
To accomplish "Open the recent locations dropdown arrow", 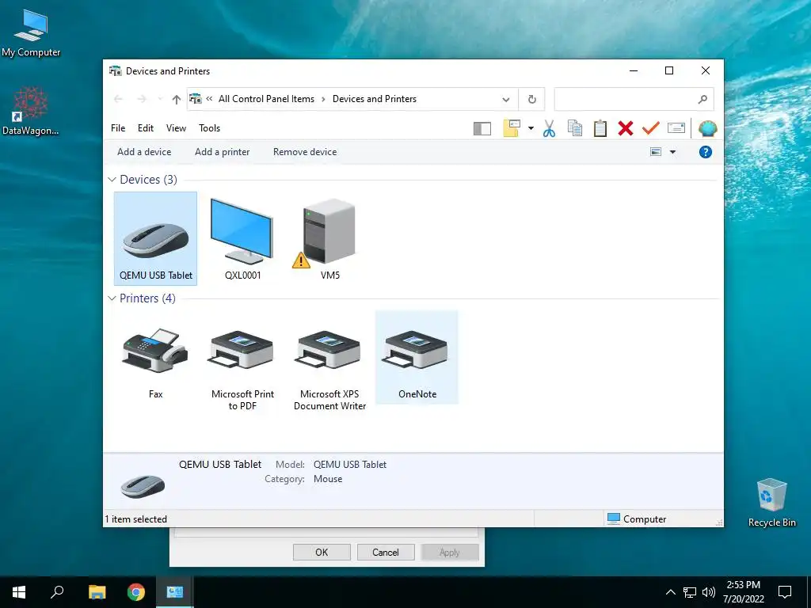I will coord(160,99).
